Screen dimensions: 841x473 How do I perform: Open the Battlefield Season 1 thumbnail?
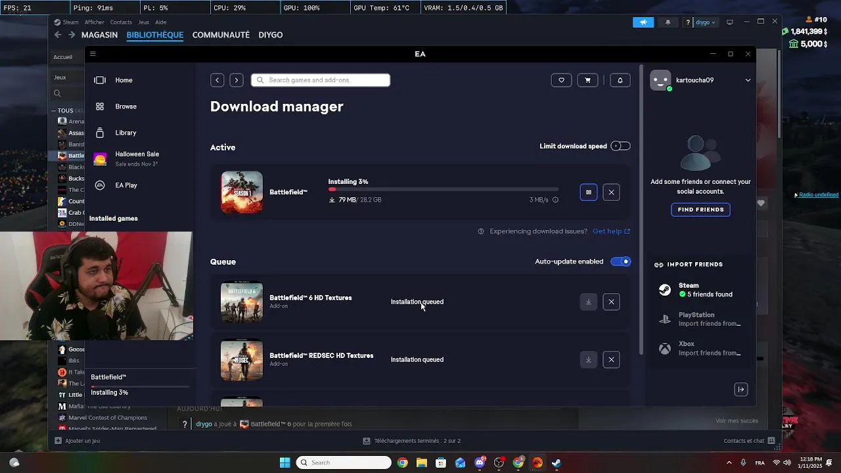click(x=242, y=192)
